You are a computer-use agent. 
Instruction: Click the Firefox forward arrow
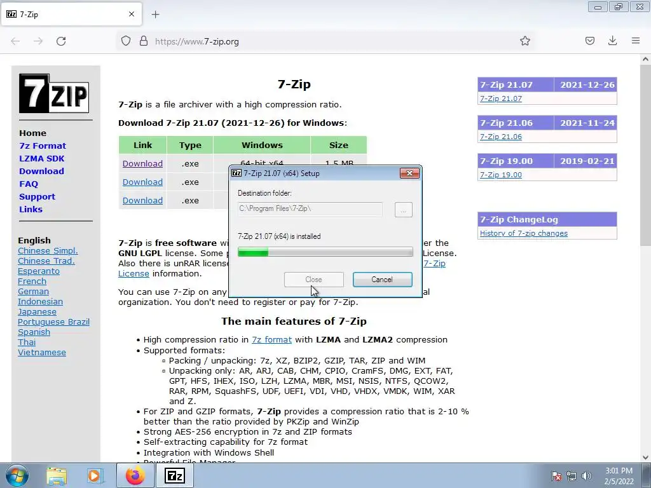point(38,41)
